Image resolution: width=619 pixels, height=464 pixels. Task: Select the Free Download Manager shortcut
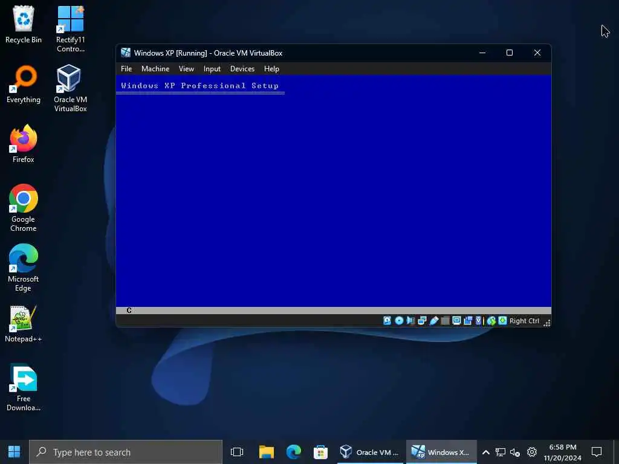pyautogui.click(x=24, y=387)
